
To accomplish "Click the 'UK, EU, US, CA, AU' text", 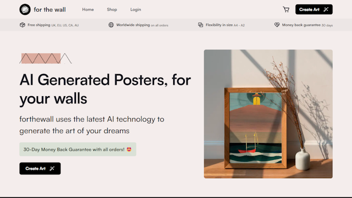I will 65,25.
